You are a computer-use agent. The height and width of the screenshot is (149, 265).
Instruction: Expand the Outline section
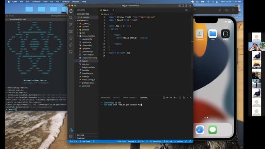point(87,135)
